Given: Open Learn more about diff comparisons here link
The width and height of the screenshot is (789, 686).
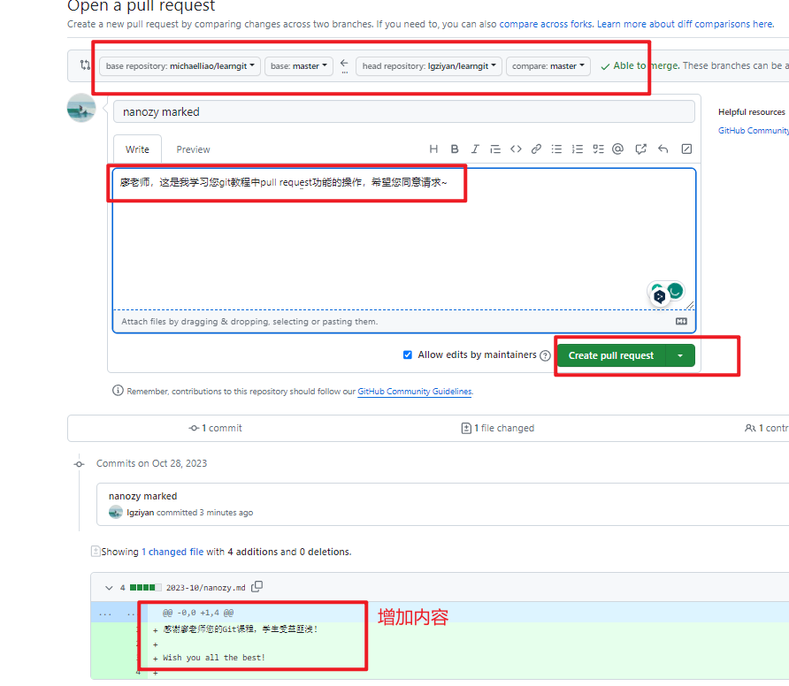Looking at the screenshot, I should (685, 24).
